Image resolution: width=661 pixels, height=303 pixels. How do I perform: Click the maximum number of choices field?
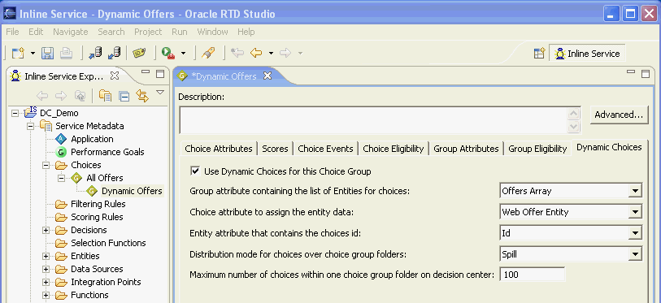point(532,275)
